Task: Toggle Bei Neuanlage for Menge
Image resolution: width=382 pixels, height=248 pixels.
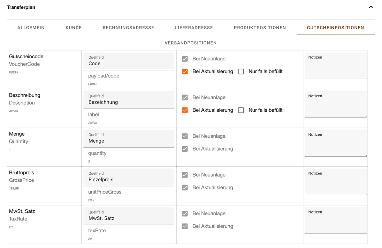Action: click(185, 136)
